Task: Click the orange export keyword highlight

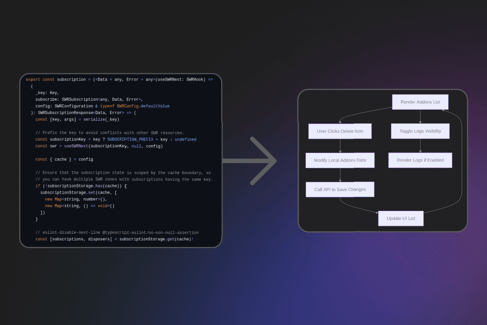Action: (33, 79)
